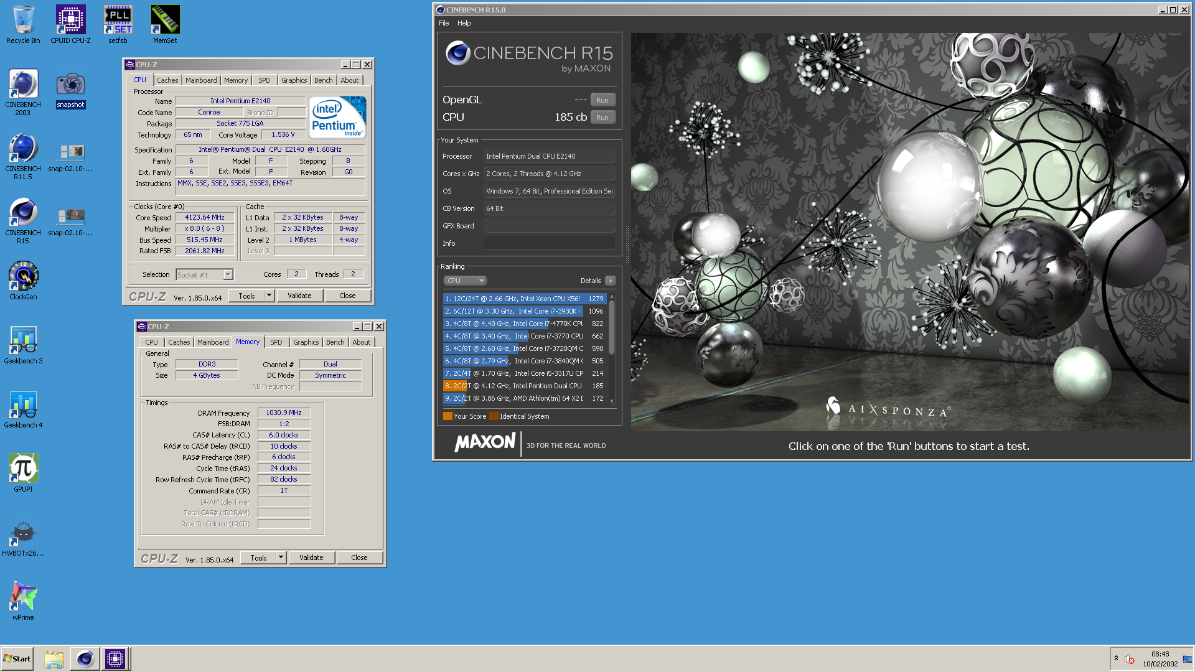1195x672 pixels.
Task: Open the CINEBENCH R15 desktop icon
Action: click(23, 221)
